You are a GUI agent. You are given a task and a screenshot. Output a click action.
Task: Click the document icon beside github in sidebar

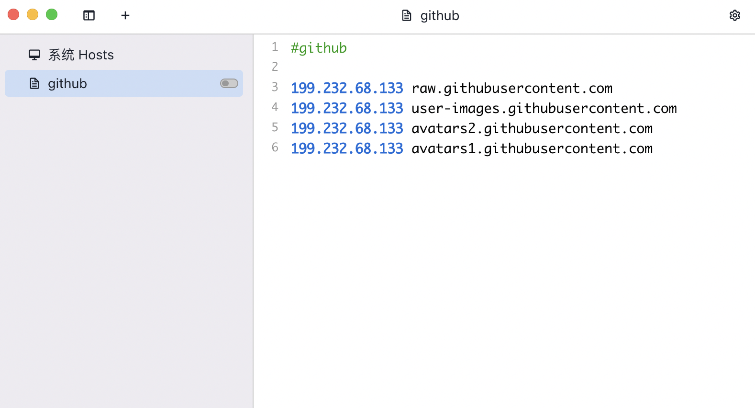[x=34, y=83]
